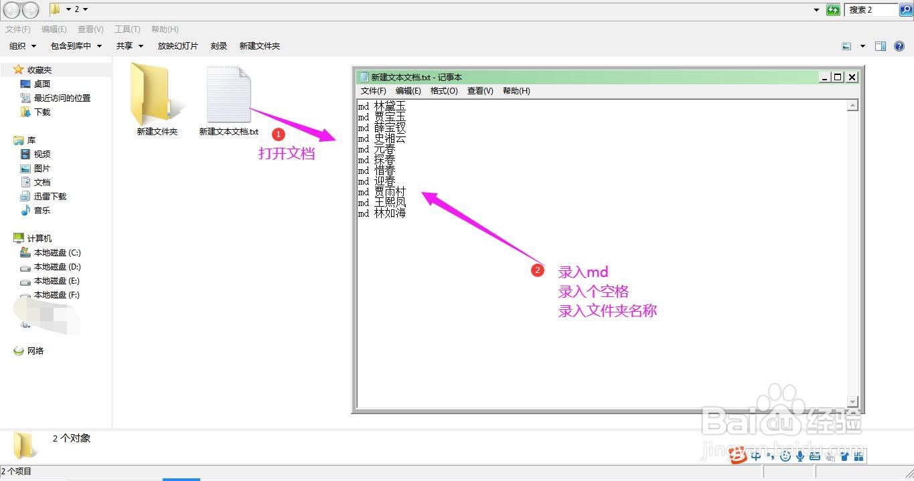Open the 包含到库中 dropdown
Image resolution: width=914 pixels, height=481 pixels.
point(76,46)
